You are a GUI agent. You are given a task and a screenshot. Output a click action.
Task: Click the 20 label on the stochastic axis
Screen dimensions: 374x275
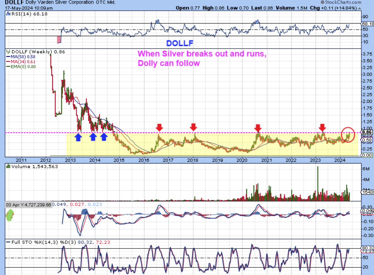(366, 267)
